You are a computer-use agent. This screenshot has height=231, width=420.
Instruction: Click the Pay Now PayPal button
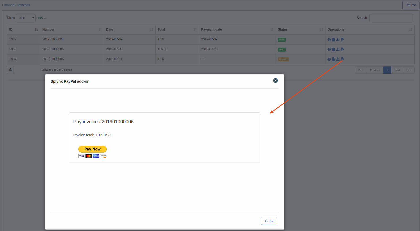[92, 149]
